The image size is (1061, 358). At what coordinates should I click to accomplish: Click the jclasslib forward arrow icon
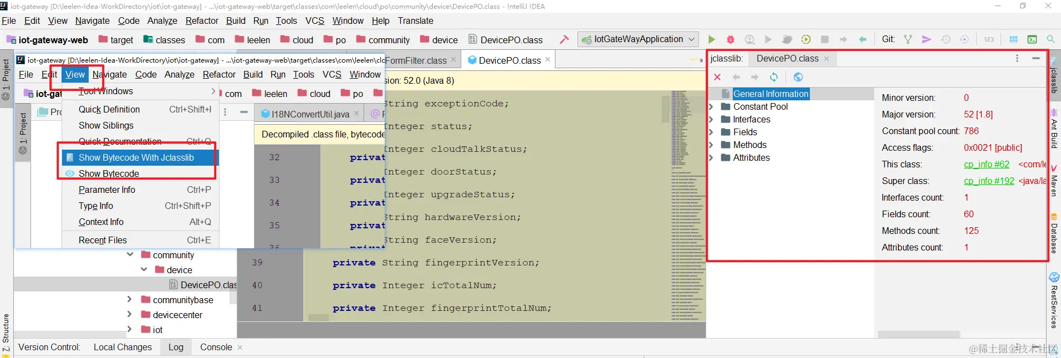click(754, 77)
